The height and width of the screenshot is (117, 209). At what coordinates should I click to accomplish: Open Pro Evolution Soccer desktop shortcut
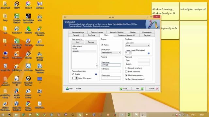point(28,18)
